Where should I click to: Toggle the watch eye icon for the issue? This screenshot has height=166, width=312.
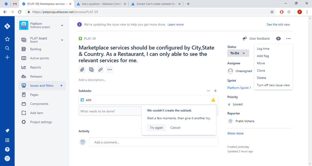(x=278, y=38)
